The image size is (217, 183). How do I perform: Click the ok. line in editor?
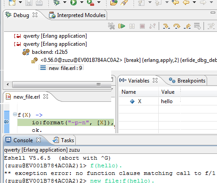click(37, 130)
